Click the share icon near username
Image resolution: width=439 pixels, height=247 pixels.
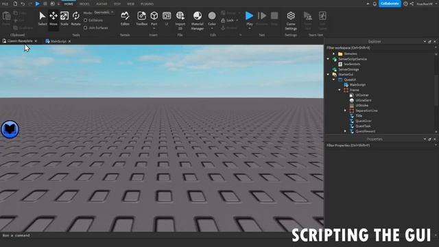412,4
